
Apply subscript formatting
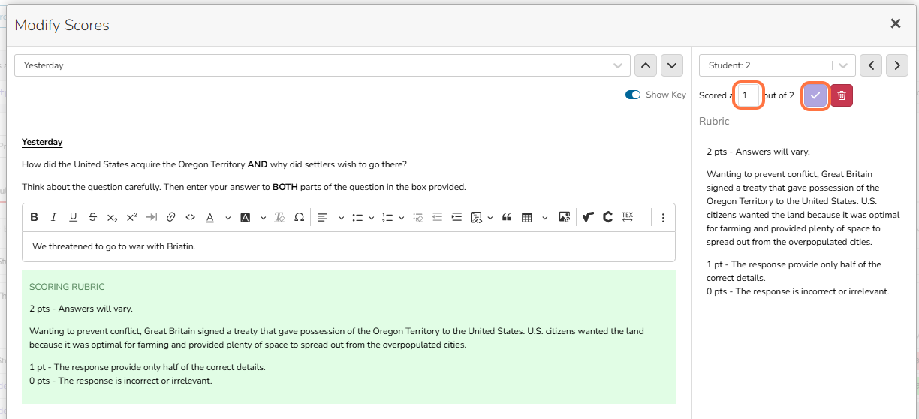point(112,218)
